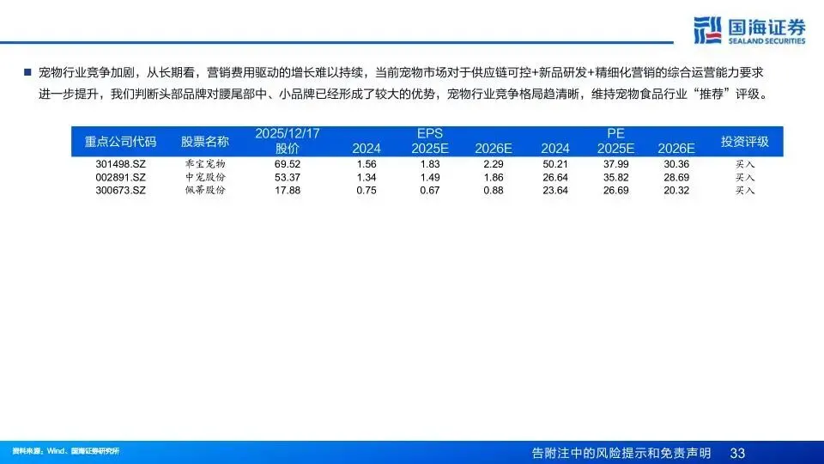This screenshot has width=824, height=464.
Task: Click the stock name 乖宝宠物
Action: click(205, 164)
